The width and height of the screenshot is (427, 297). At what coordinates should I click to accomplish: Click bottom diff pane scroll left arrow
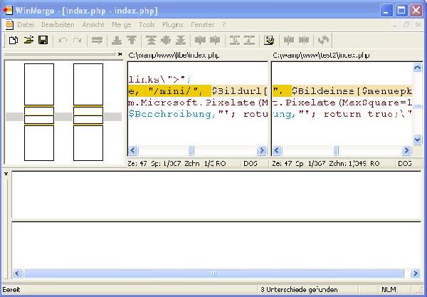[17, 273]
